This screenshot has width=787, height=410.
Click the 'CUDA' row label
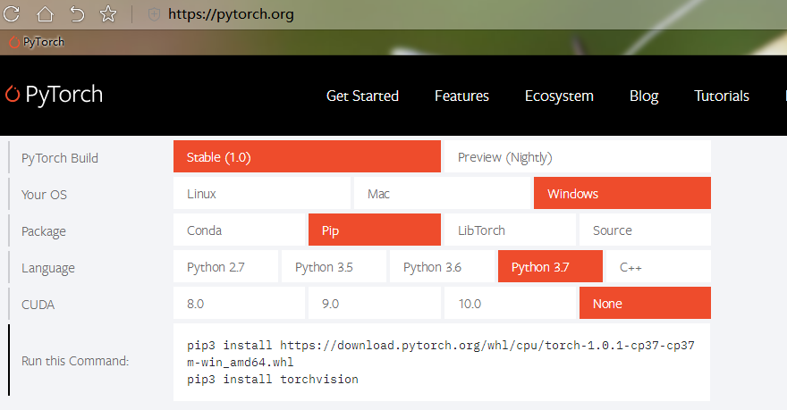point(38,305)
